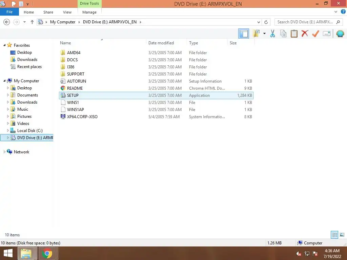Open the File menu
This screenshot has height=260, width=347.
[9, 12]
